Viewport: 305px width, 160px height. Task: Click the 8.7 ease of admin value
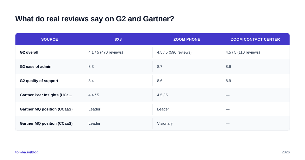pos(160,67)
